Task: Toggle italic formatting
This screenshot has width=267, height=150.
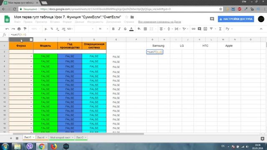Action: coord(119,29)
